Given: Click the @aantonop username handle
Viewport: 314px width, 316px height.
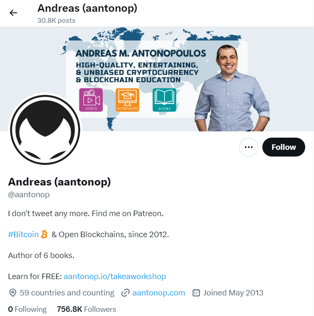Looking at the screenshot, I should click(29, 195).
